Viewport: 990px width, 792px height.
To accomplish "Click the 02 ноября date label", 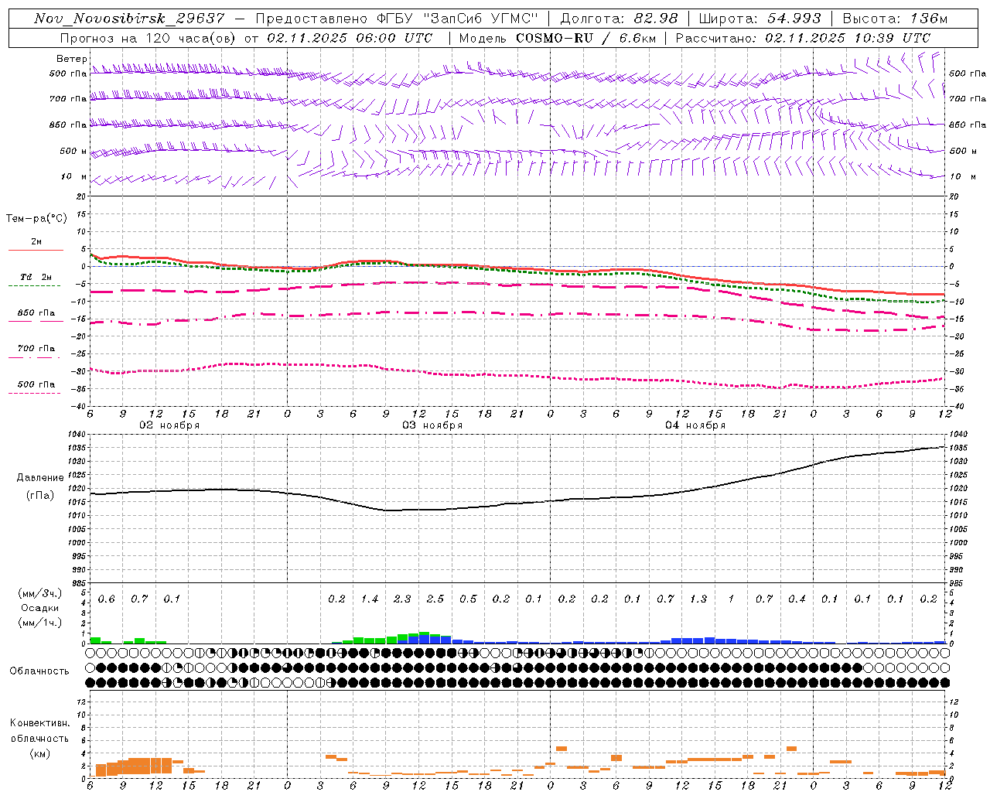I will point(169,425).
